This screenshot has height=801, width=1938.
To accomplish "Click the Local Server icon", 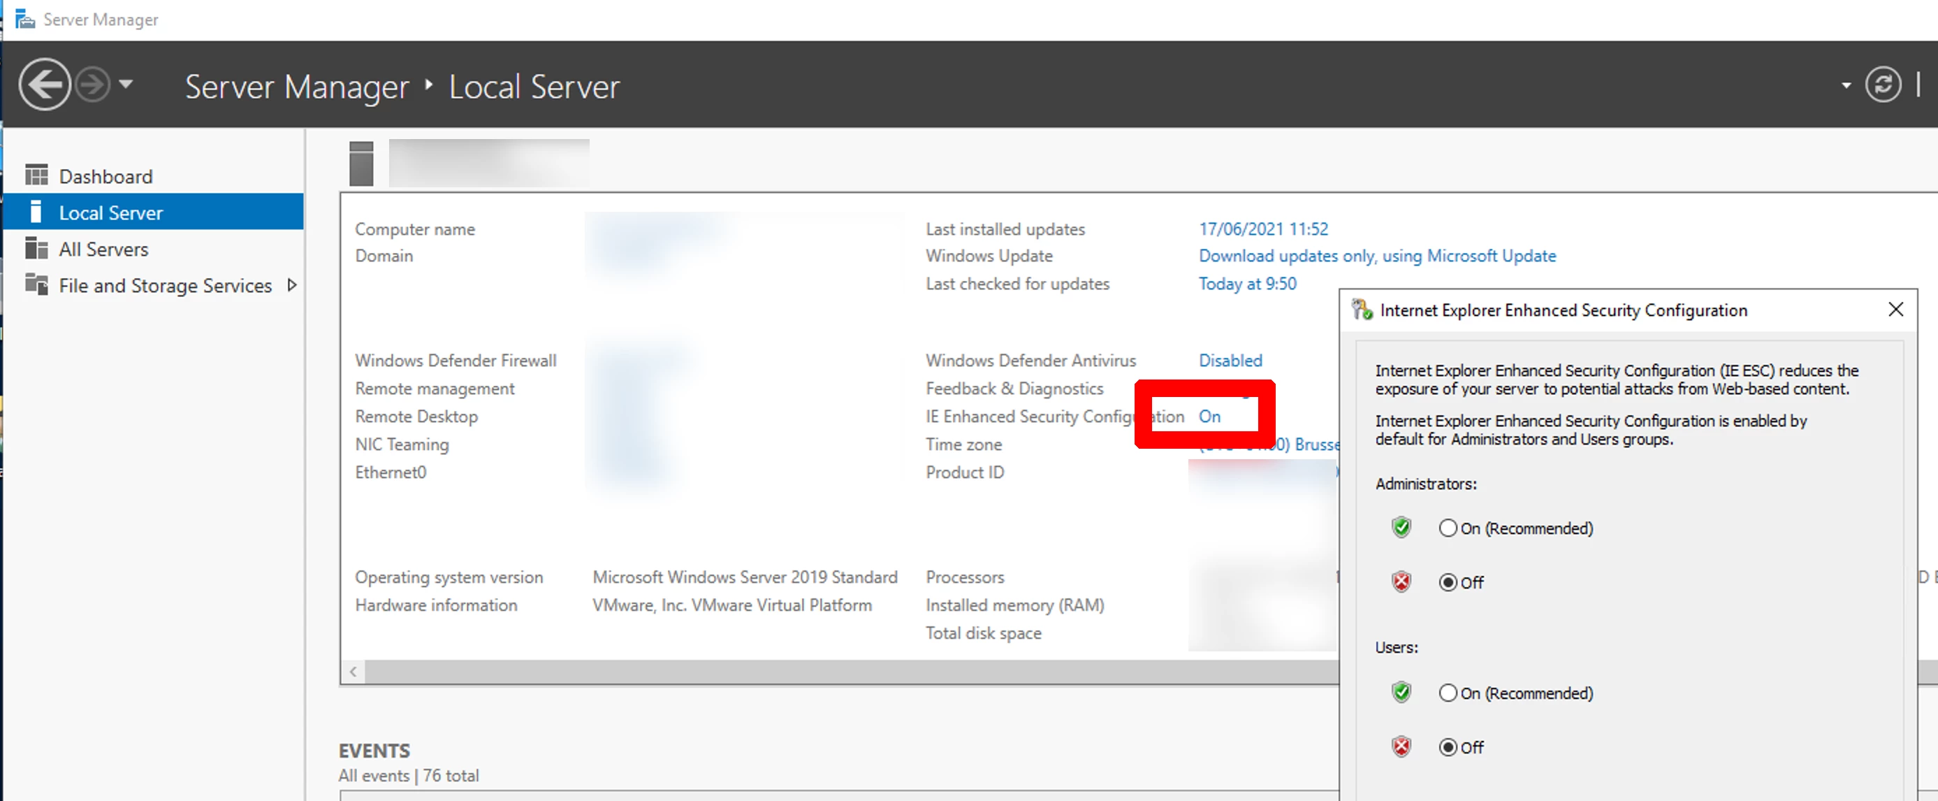I will coord(36,212).
